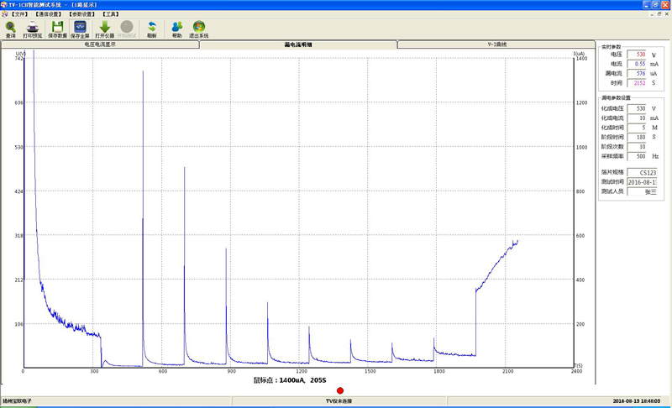Screen dimensions: 672x408
Task: Click the 保存全屏 save full screen icon
Action: tap(81, 29)
